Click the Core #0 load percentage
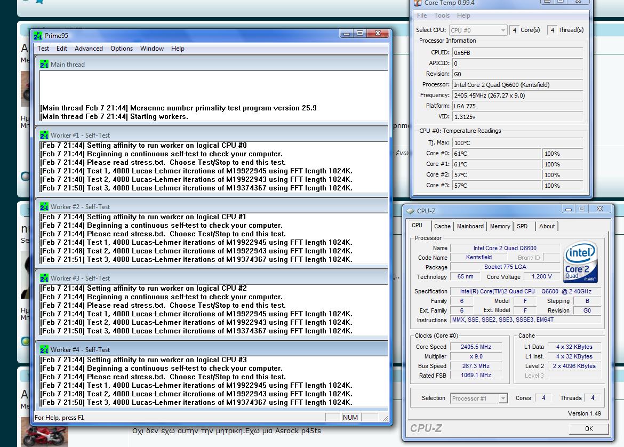This screenshot has width=624, height=447. tap(563, 154)
